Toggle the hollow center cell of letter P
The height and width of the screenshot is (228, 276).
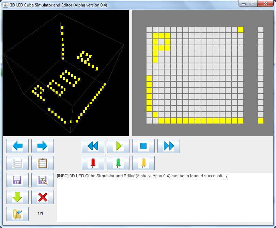(x=162, y=42)
